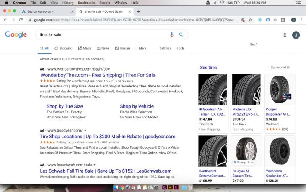Click the Google logo

pyautogui.click(x=16, y=34)
